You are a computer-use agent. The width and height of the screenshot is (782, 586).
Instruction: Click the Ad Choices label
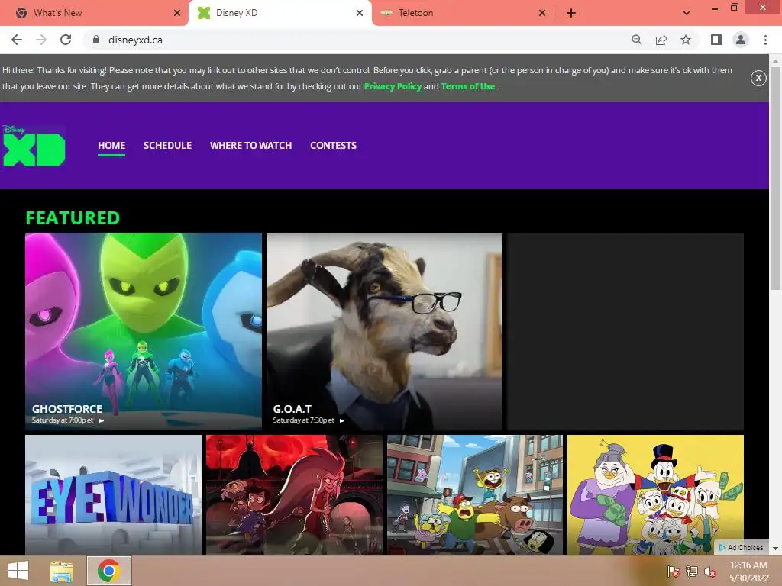741,548
